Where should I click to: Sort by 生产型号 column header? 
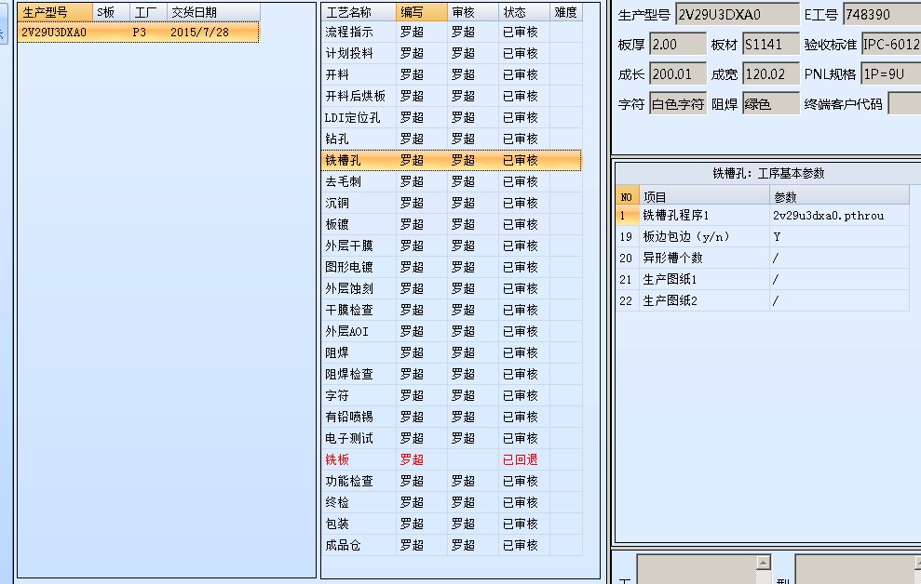(x=55, y=12)
